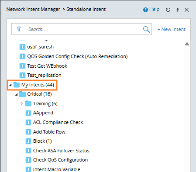Click inside the Search input field
The image size is (196, 172).
tap(84, 29)
